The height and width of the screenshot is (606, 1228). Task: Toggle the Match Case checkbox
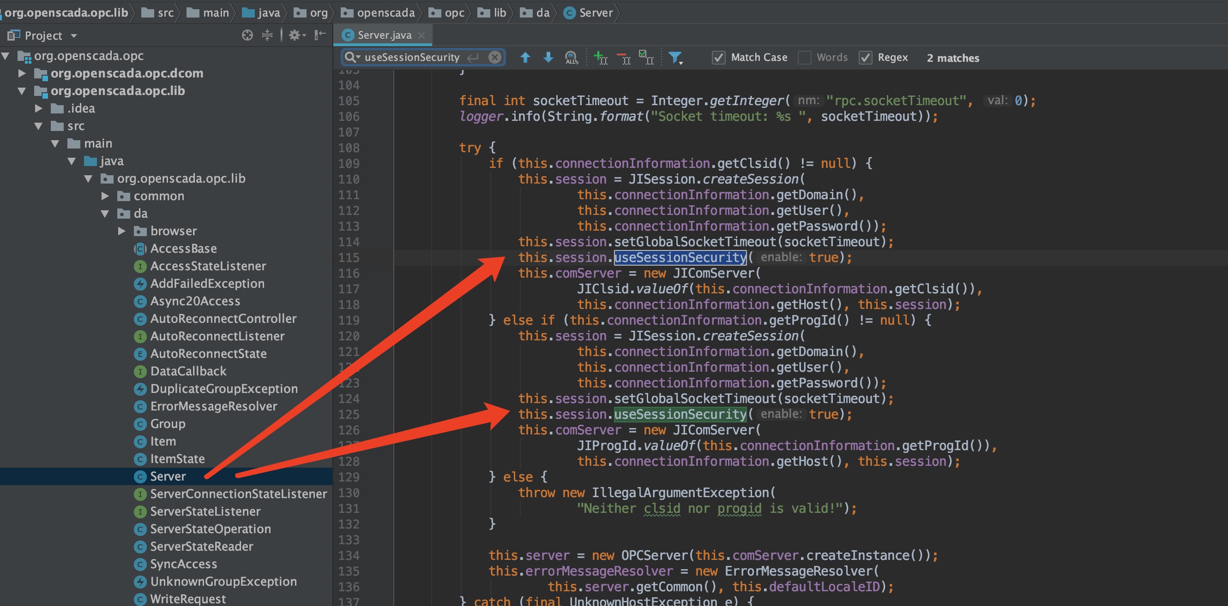tap(718, 58)
